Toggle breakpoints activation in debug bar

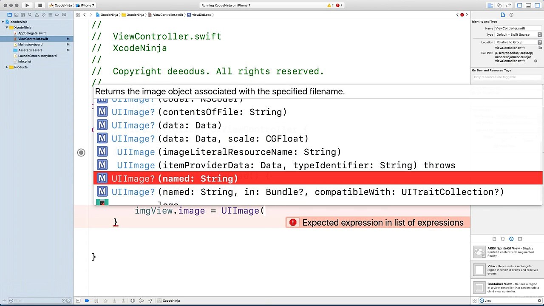pos(87,300)
